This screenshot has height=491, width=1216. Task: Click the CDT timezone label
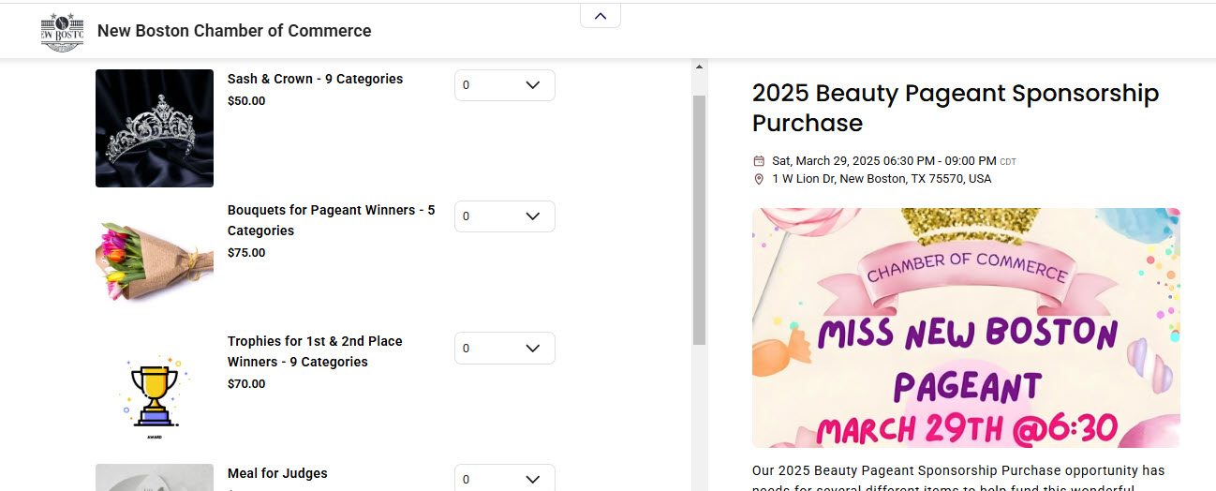coord(1007,162)
